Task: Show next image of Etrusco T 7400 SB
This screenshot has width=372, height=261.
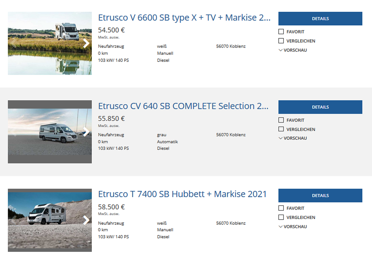Action: [x=86, y=220]
